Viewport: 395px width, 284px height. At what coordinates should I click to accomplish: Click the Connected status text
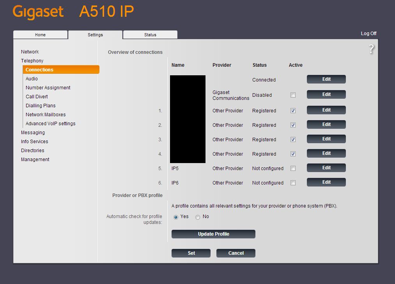pos(264,80)
